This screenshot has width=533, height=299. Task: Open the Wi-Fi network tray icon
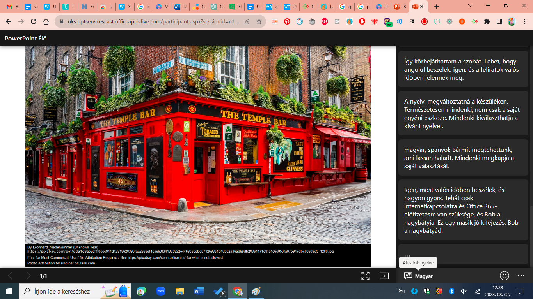pyautogui.click(x=477, y=291)
